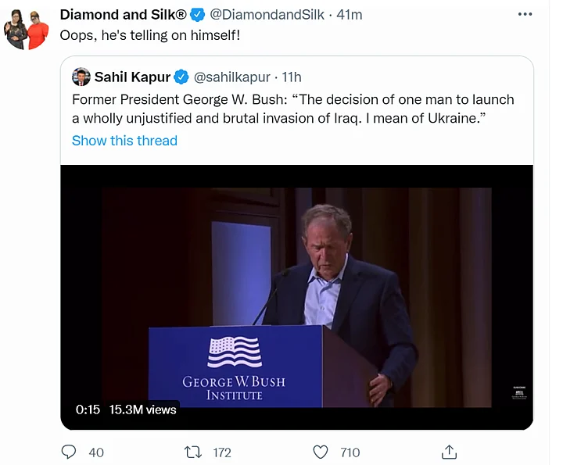
Task: Click the reply speech bubble icon
Action: click(69, 452)
